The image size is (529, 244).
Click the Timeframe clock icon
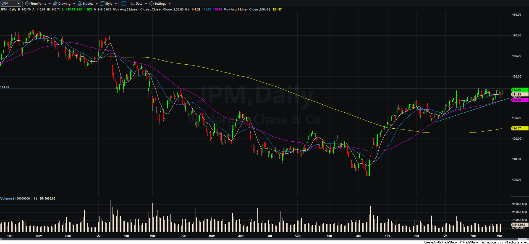tap(27, 4)
